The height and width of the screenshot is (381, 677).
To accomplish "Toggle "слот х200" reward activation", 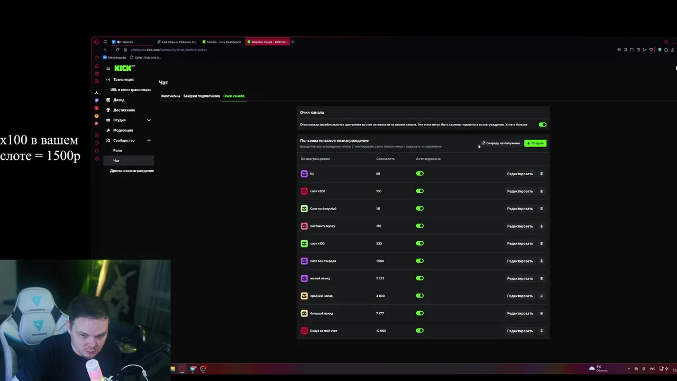I will pos(420,191).
